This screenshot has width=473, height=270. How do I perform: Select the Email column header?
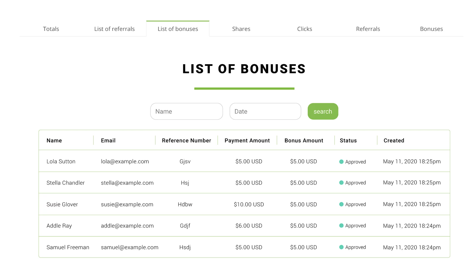(x=108, y=140)
